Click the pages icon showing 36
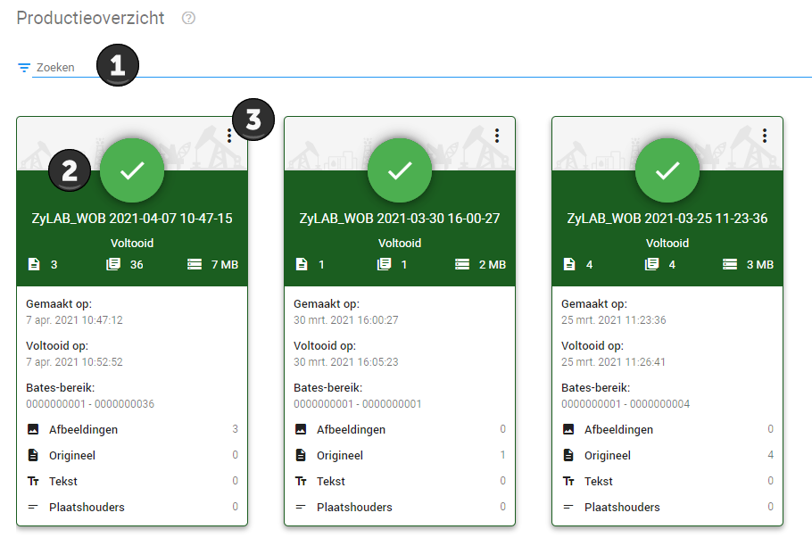Viewport: 812px width, 546px height. pos(113,264)
